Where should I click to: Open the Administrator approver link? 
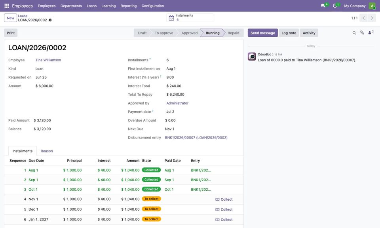click(x=177, y=103)
